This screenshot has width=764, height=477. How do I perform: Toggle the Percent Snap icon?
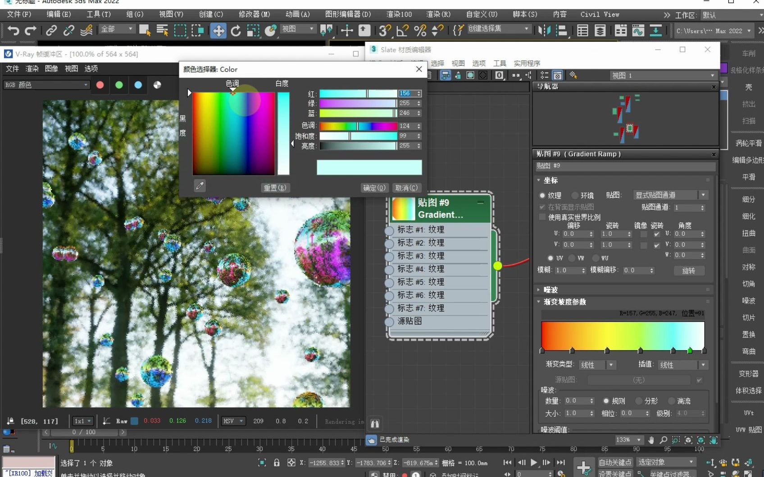click(420, 31)
